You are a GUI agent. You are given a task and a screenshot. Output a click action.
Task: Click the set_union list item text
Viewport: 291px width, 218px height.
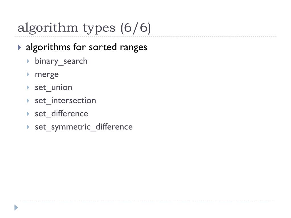coord(53,87)
